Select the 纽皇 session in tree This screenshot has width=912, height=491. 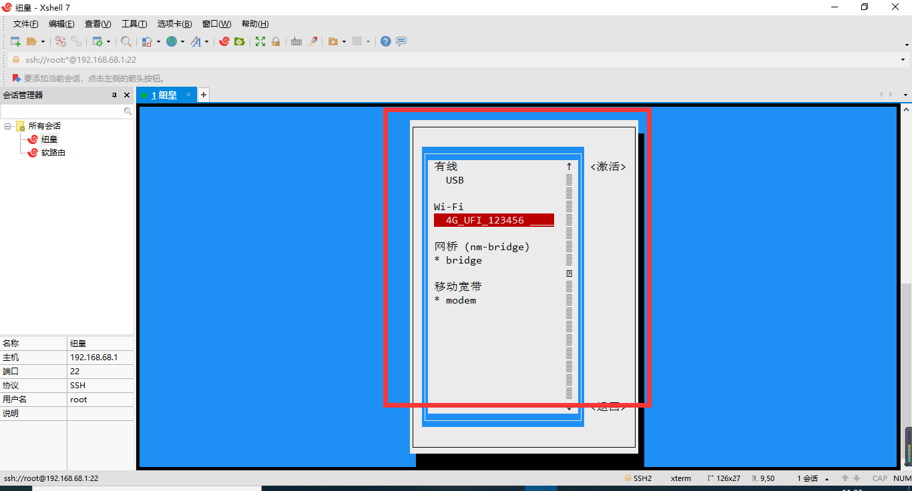tap(49, 139)
